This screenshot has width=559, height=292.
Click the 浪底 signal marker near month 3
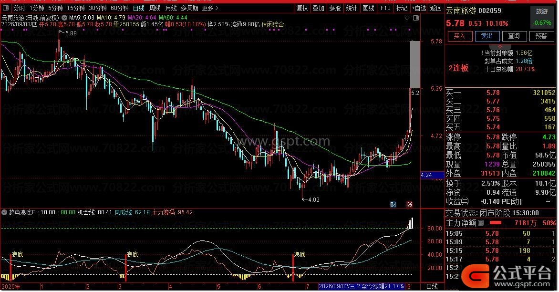[x=132, y=255]
